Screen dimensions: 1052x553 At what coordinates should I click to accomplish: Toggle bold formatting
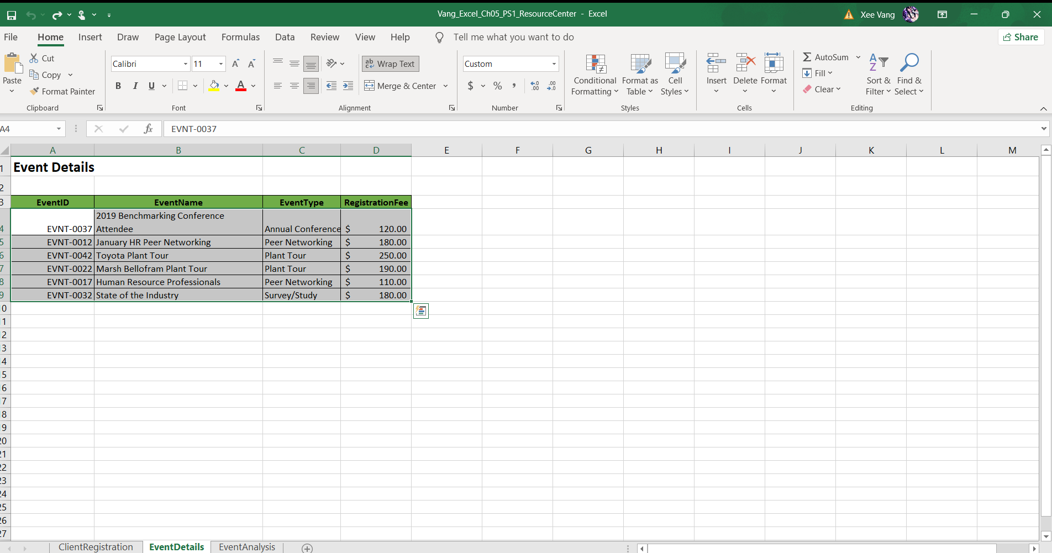[x=118, y=86]
